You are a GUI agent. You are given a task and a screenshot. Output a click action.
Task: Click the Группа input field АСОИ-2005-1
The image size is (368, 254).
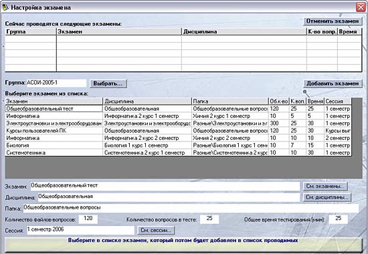click(56, 83)
